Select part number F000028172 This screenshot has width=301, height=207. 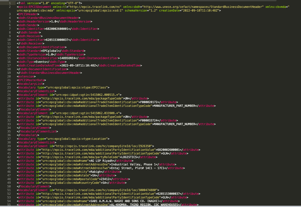(x=149, y=102)
